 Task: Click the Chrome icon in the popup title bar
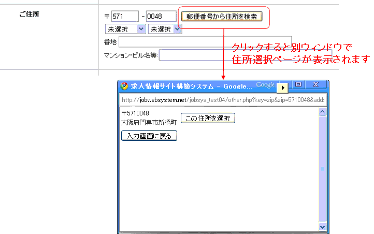point(124,86)
